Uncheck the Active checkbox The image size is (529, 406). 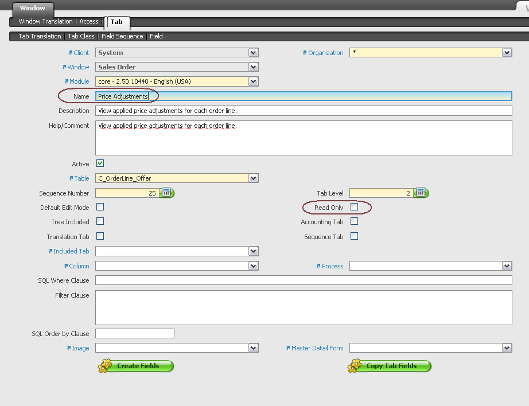pos(100,163)
